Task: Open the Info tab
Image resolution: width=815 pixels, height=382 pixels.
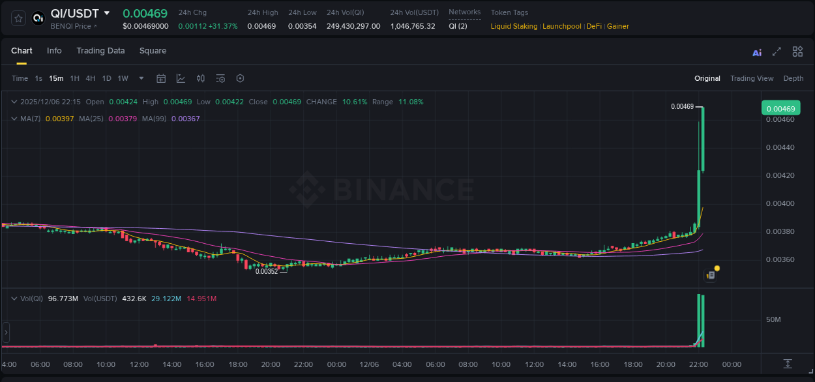Action: [54, 51]
